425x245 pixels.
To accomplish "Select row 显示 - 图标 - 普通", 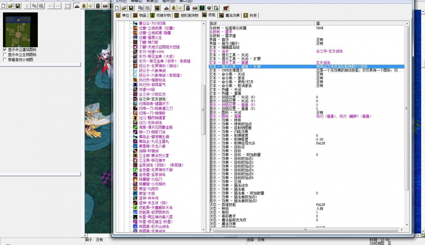I will (x=307, y=116).
